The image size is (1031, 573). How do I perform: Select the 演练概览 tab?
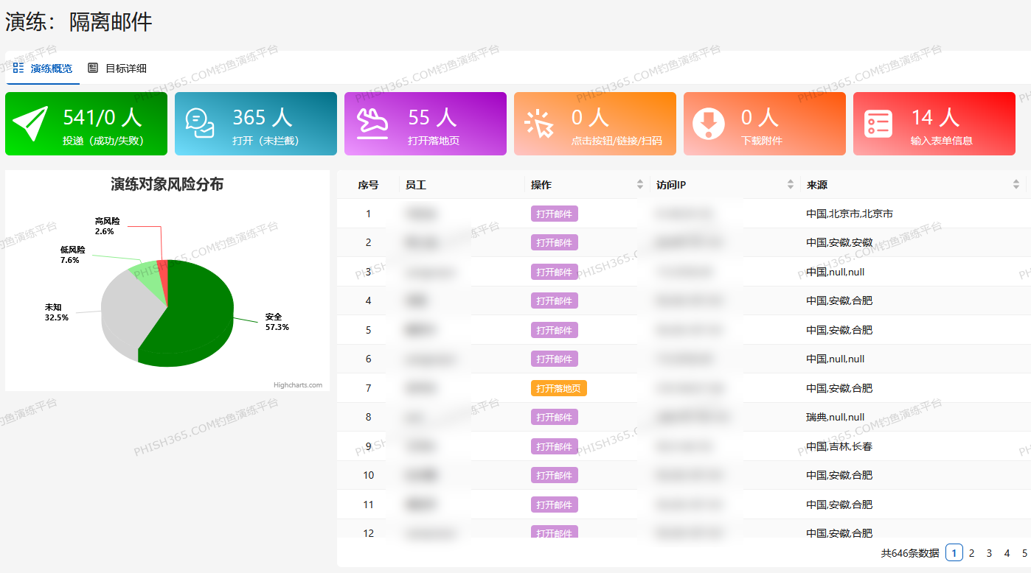[x=51, y=68]
